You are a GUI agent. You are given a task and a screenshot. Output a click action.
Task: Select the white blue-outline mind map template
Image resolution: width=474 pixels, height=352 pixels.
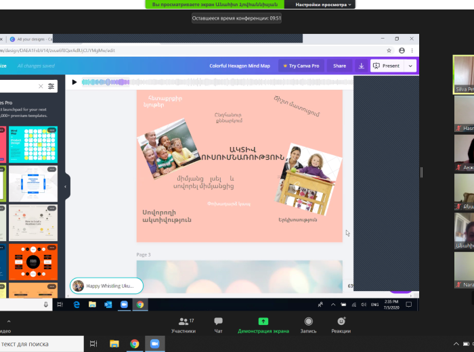33,183
